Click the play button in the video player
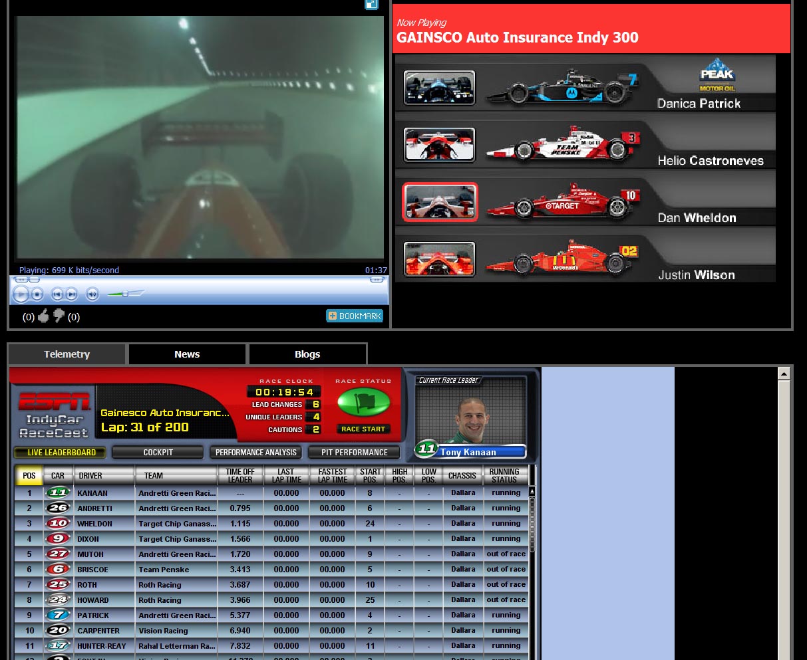 click(21, 294)
